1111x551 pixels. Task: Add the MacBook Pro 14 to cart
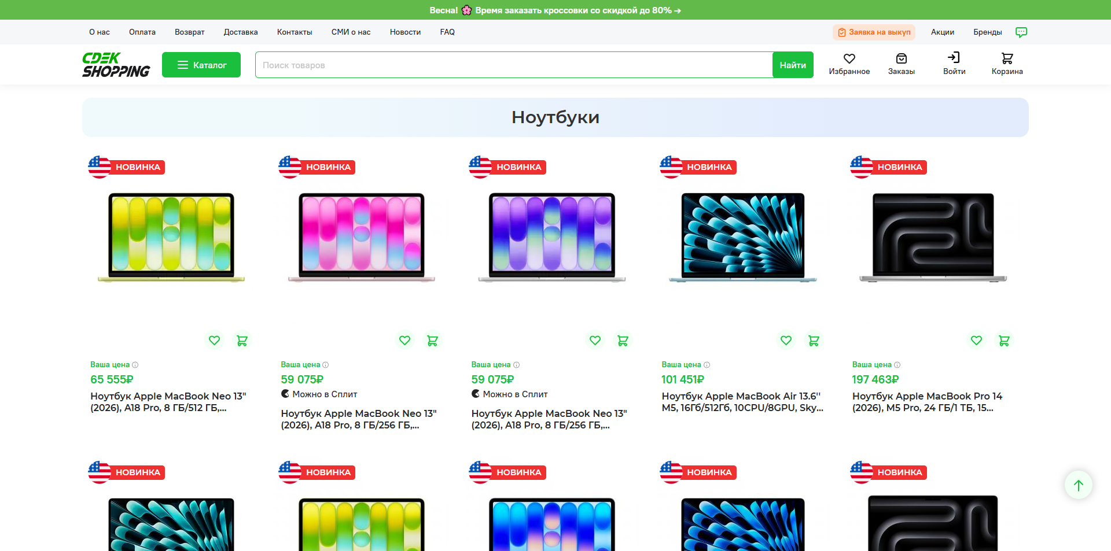click(x=1004, y=341)
